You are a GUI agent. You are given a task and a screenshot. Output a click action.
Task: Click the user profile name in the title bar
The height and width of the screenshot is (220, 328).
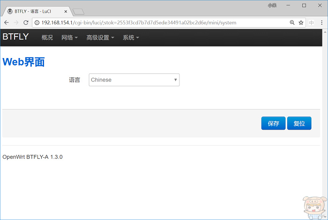pyautogui.click(x=272, y=6)
